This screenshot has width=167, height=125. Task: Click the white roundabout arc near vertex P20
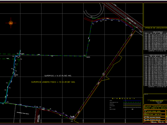pyautogui.click(x=94, y=11)
